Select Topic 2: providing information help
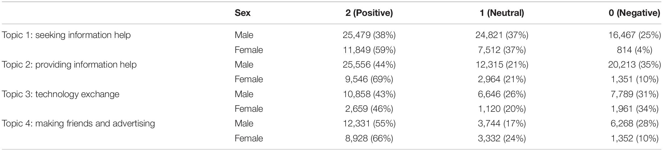 coord(69,65)
